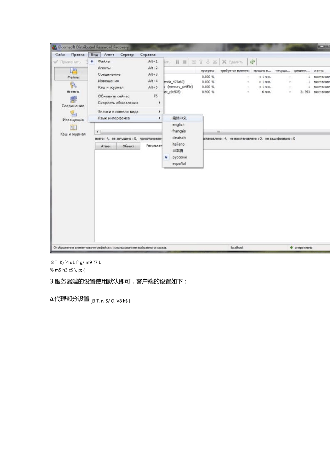Click the move-up arrow toolbar icon
The height and width of the screenshot is (467, 330).
(201, 62)
